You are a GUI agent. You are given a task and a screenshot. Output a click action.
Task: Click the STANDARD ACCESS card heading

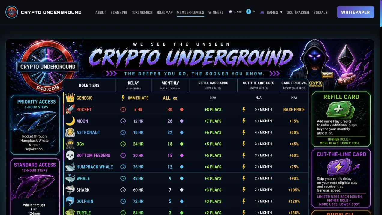coord(35,165)
